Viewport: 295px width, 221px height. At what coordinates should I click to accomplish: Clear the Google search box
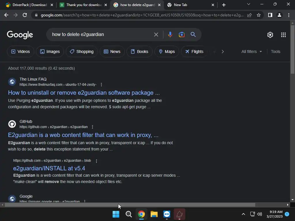click(156, 35)
